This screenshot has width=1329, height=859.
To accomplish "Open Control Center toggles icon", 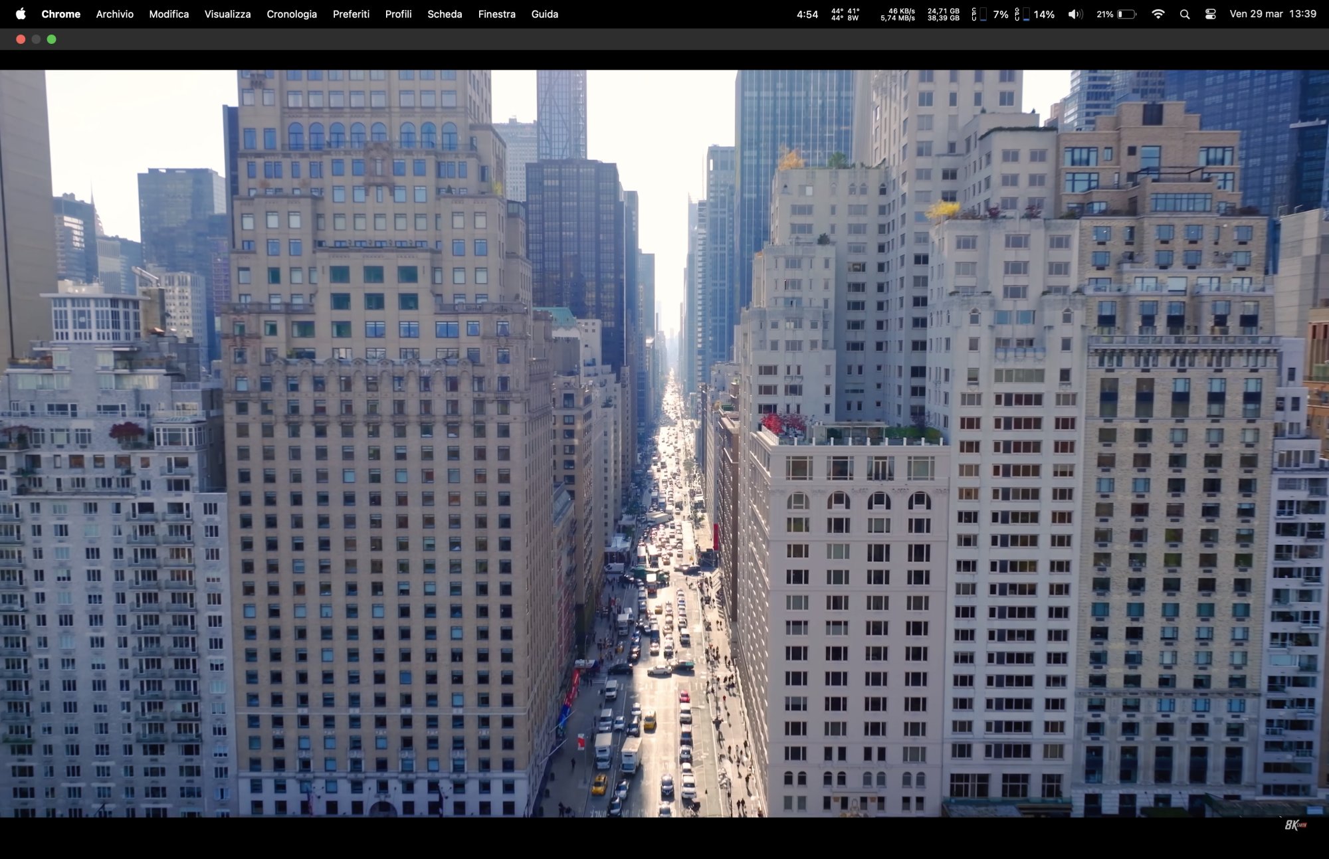I will coord(1210,14).
